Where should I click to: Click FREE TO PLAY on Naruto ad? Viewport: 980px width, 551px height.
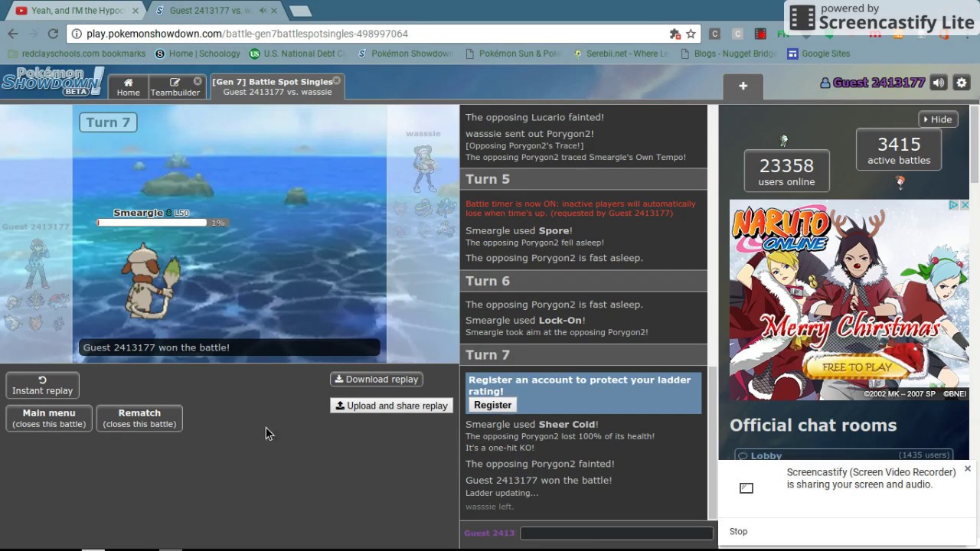tap(857, 367)
